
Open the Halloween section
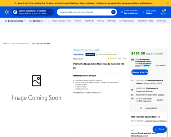112,21
